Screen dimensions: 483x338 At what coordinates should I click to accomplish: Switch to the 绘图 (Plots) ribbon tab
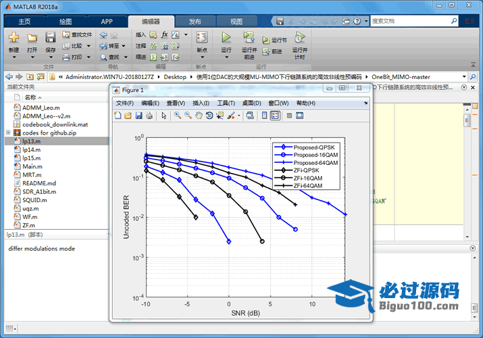coord(66,22)
